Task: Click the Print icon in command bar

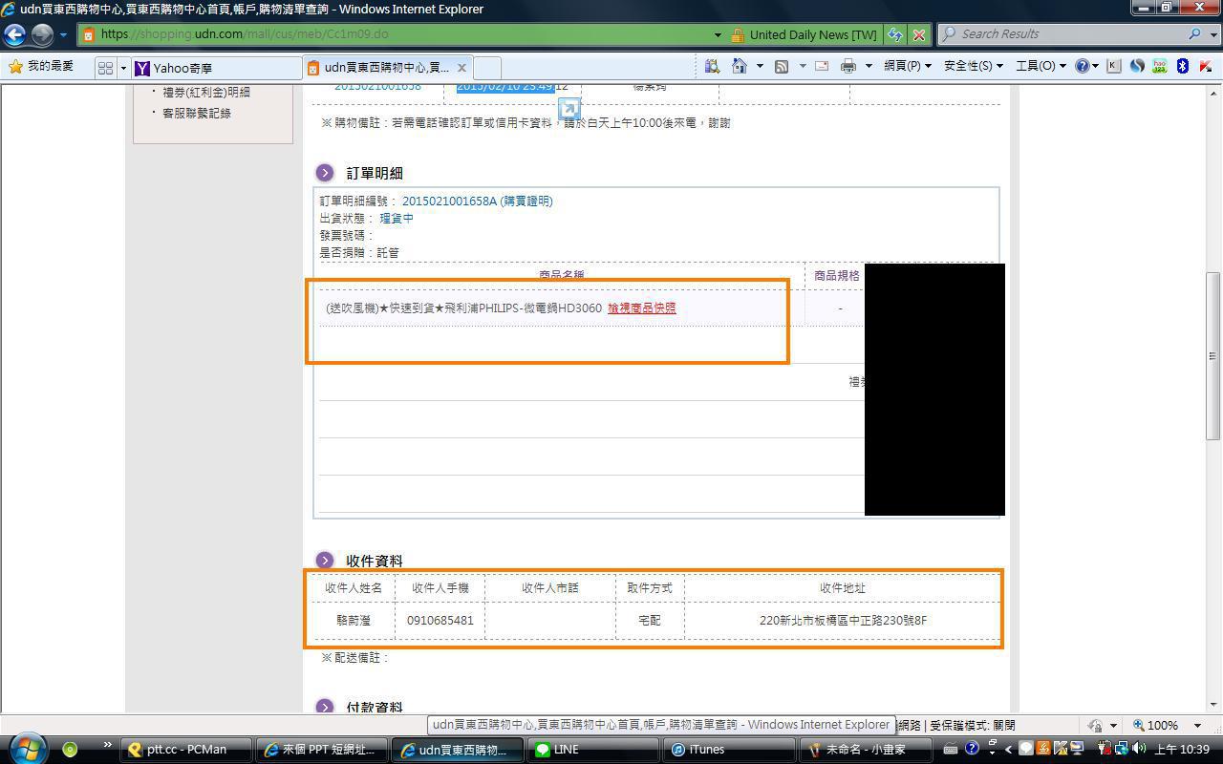Action: (x=848, y=66)
